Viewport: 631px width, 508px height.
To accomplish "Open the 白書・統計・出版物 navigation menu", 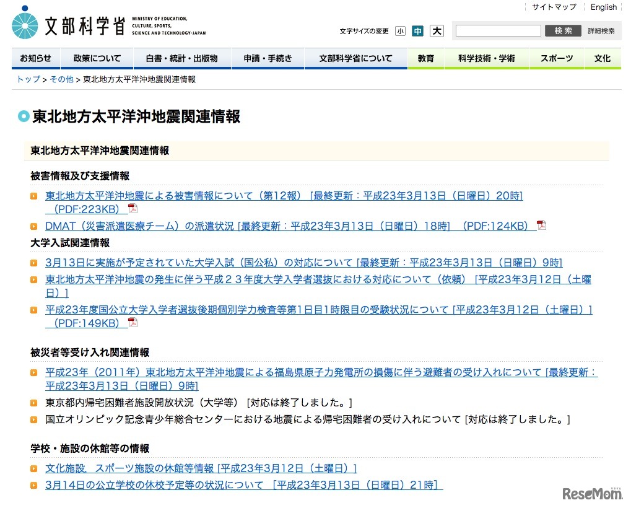I will [x=181, y=58].
